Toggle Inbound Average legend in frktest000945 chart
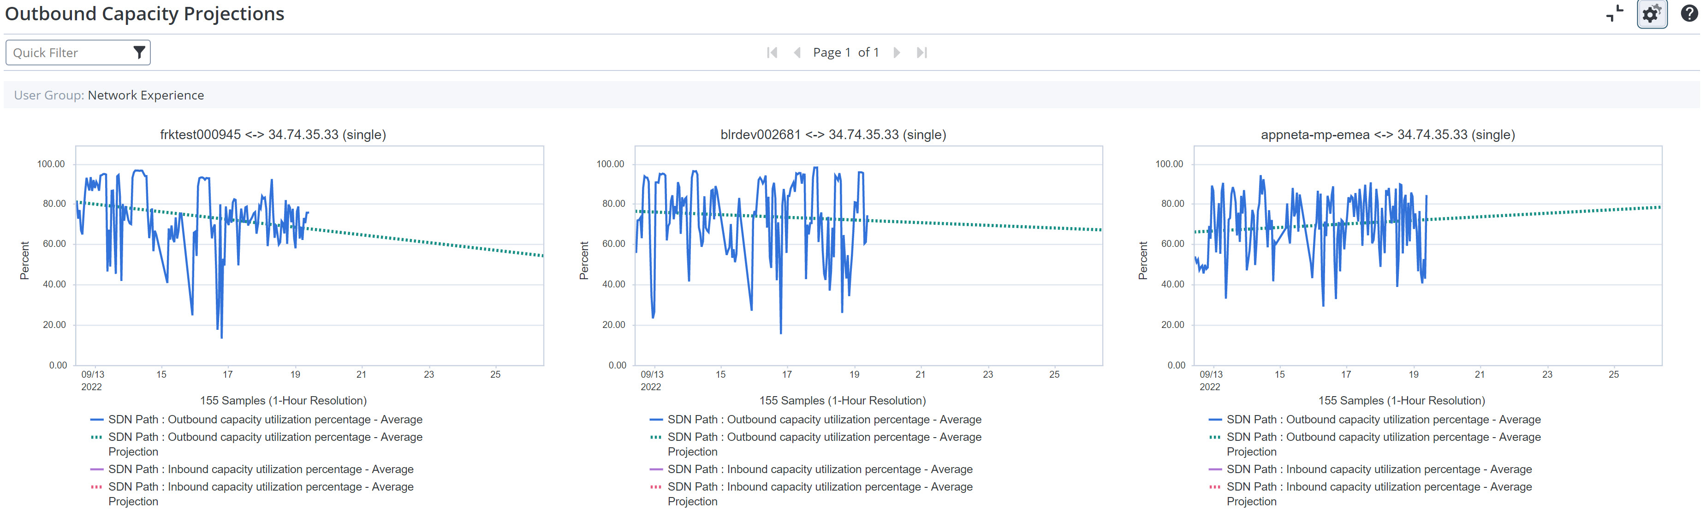The image size is (1706, 515). 260,469
